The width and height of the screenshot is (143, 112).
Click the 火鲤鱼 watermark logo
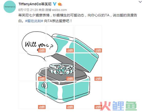click(x=118, y=106)
